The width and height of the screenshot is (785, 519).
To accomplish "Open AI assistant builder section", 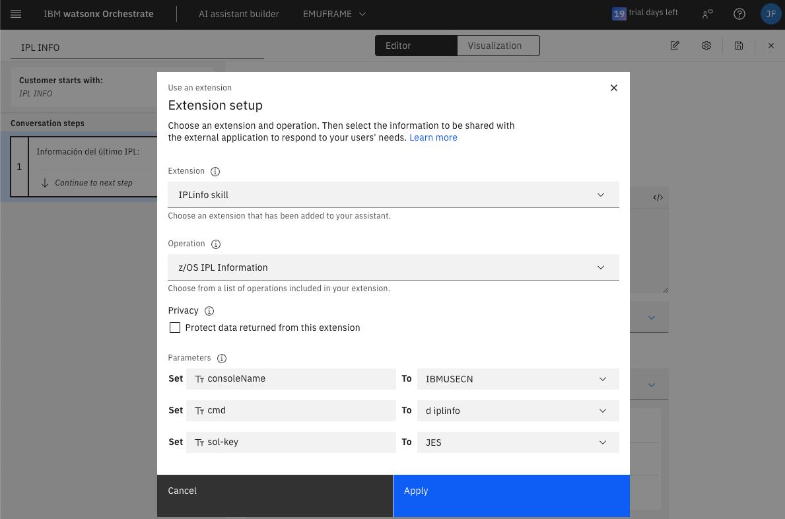I will click(239, 14).
